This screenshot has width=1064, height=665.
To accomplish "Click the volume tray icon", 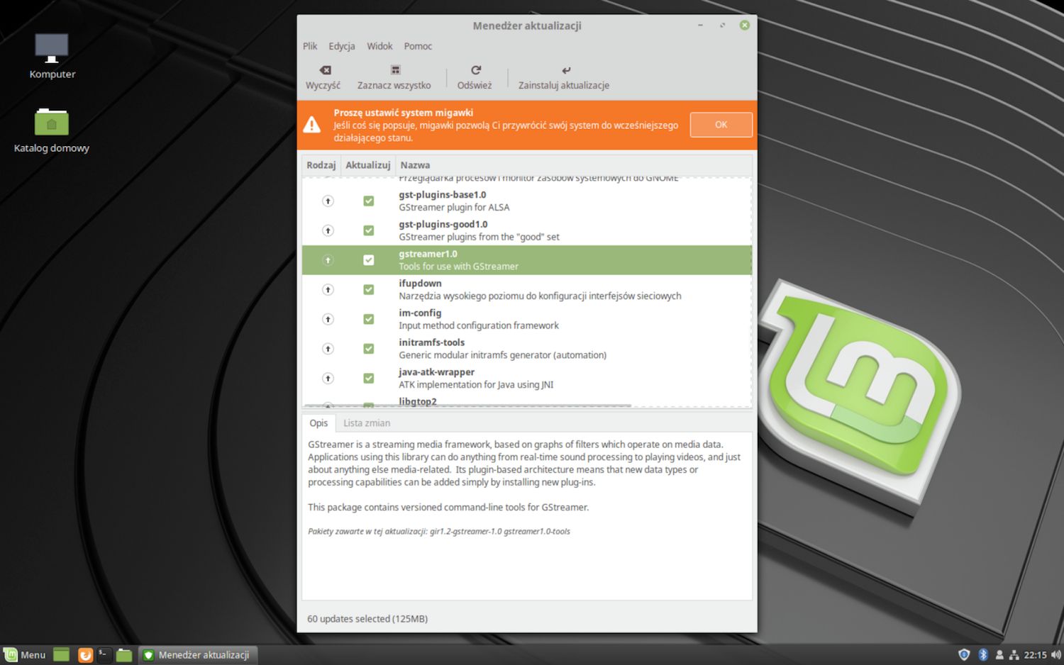I will (1055, 655).
